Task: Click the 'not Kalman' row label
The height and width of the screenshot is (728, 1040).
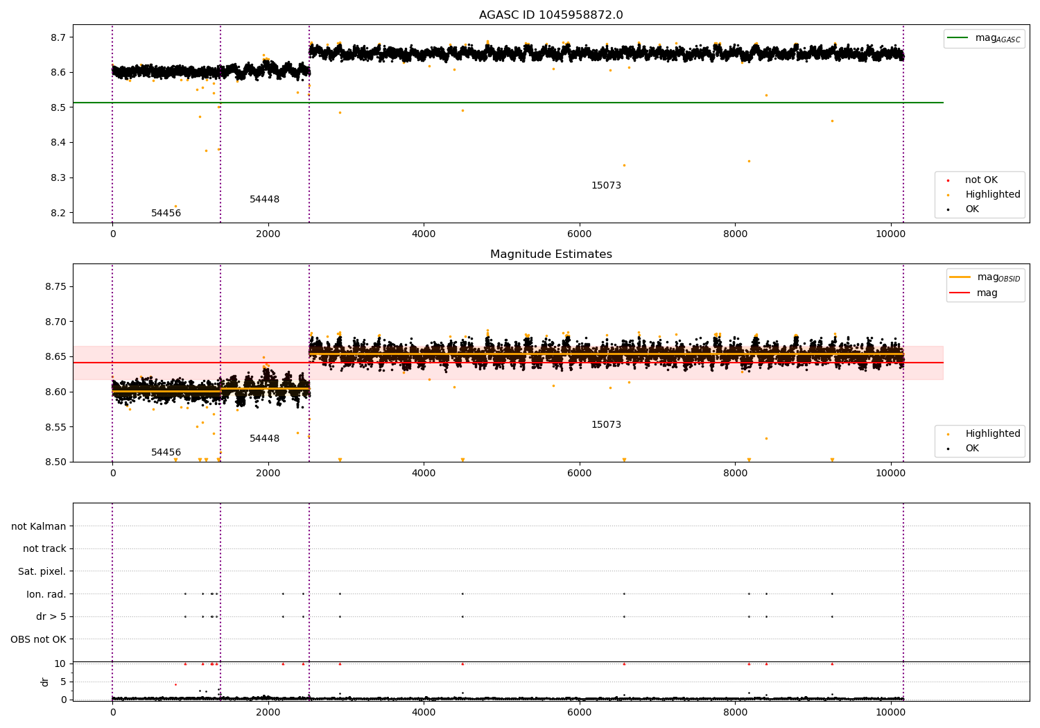Action: click(x=39, y=527)
